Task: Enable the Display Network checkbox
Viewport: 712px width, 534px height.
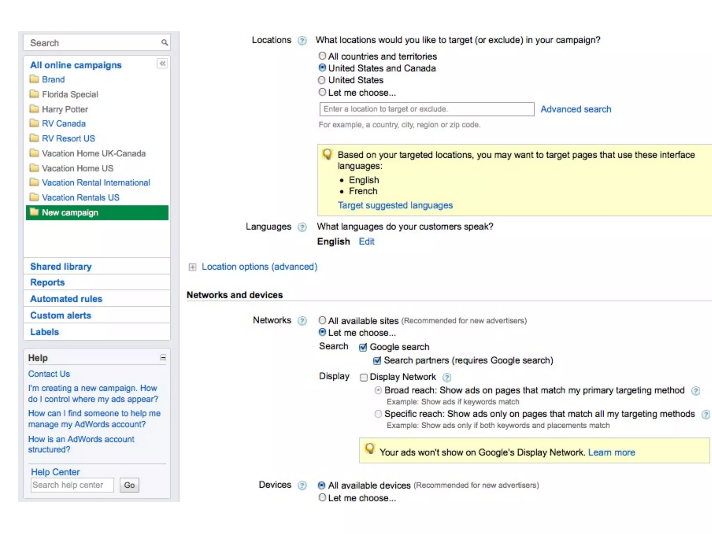Action: tap(364, 377)
